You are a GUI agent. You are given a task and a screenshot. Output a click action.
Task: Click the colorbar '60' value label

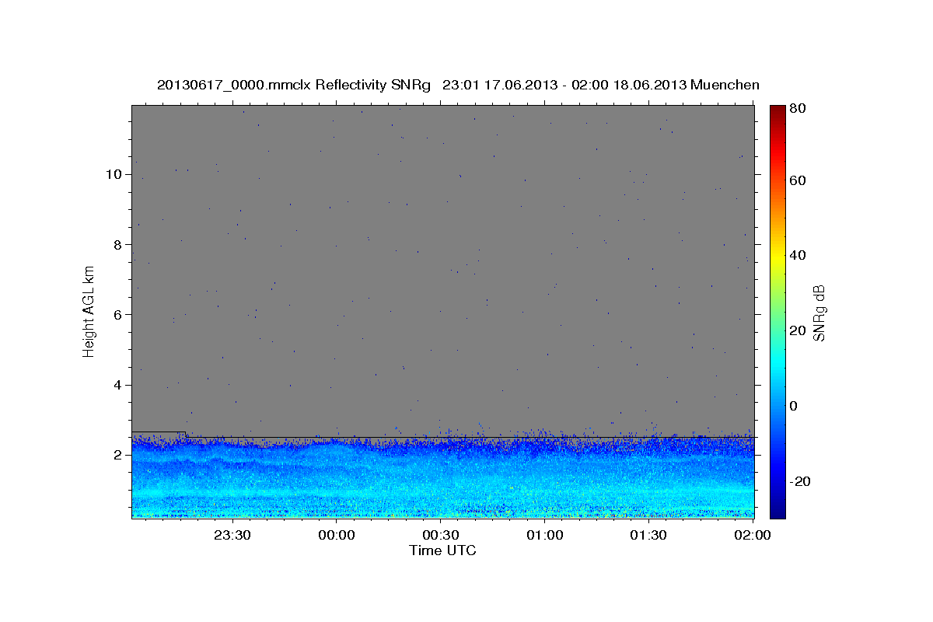click(798, 180)
